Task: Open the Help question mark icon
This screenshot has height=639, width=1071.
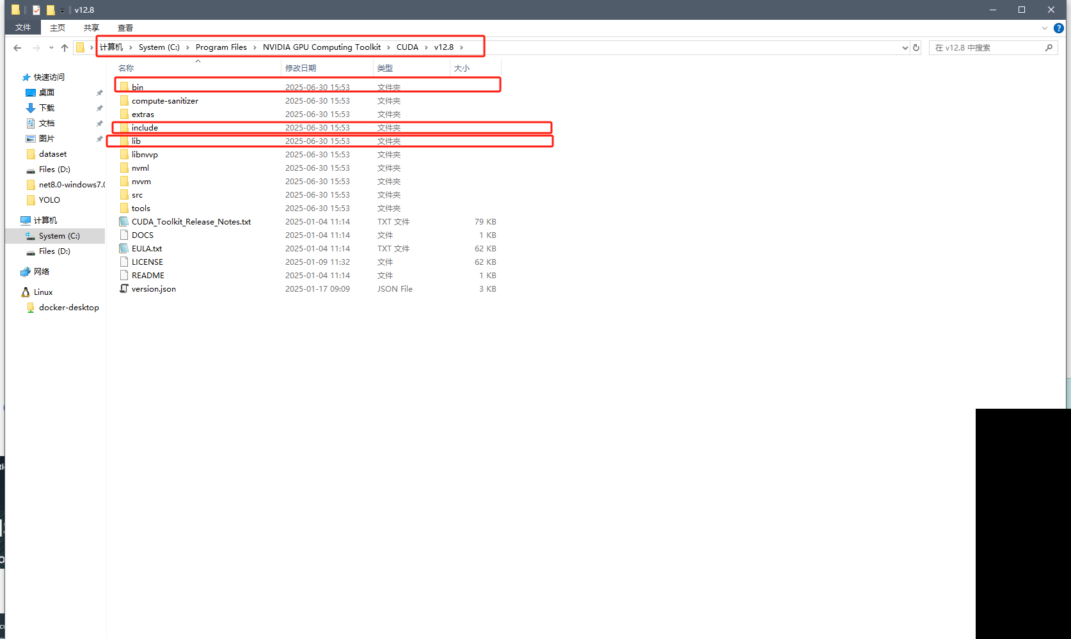Action: (x=1059, y=28)
